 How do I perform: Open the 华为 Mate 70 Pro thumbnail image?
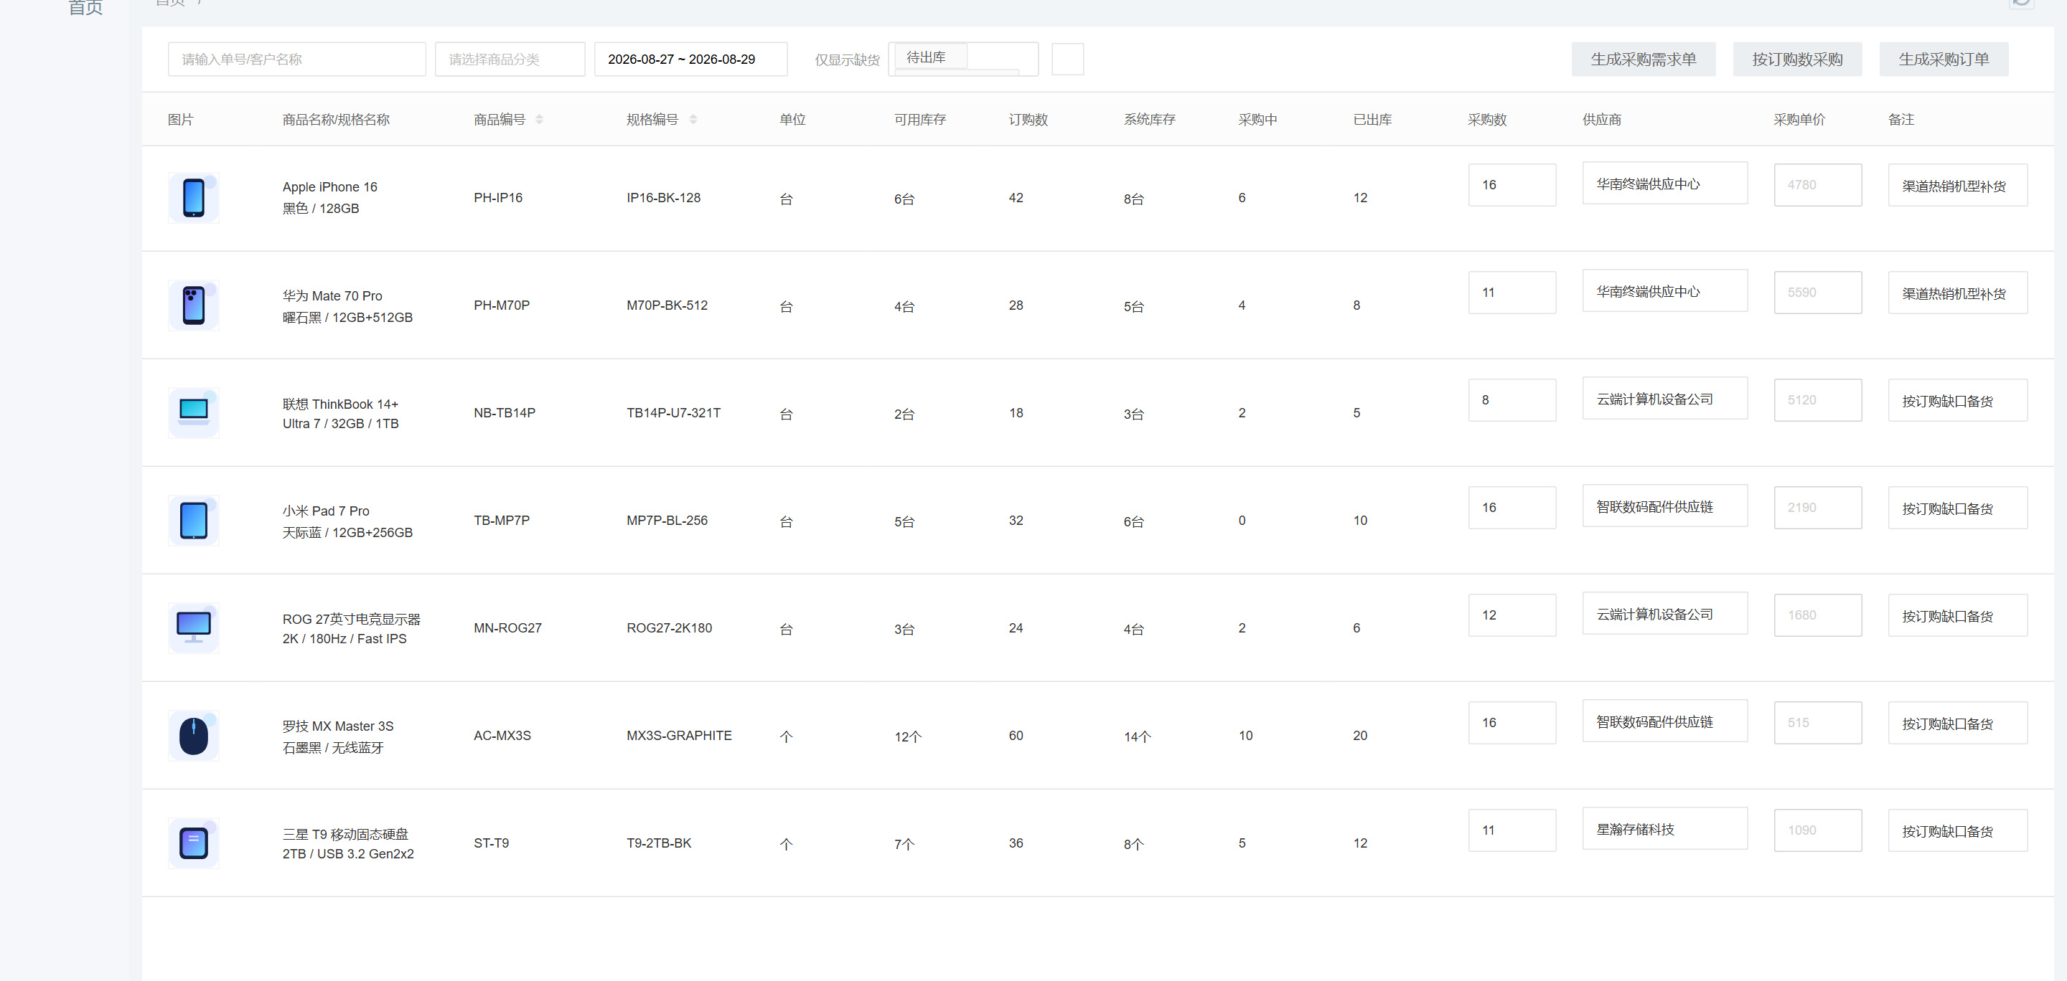tap(193, 305)
